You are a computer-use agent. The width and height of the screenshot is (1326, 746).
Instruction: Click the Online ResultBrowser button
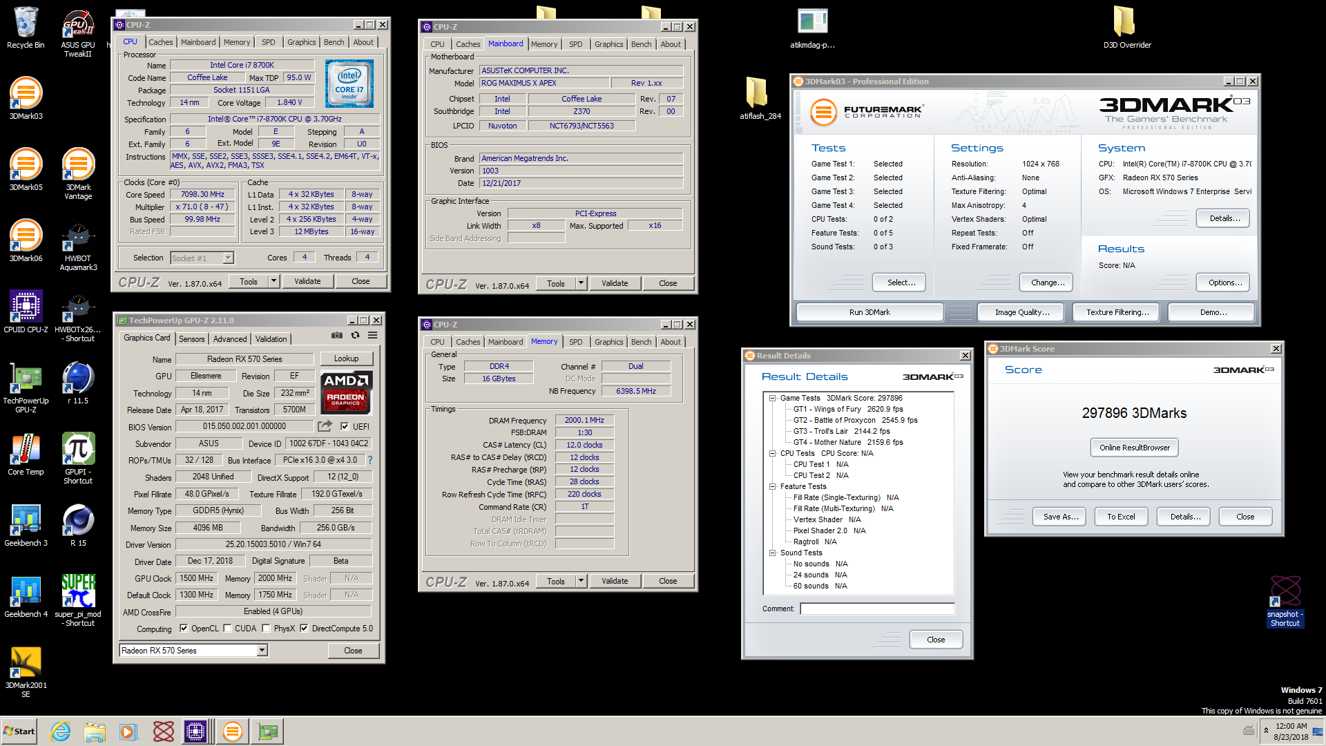pyautogui.click(x=1134, y=448)
